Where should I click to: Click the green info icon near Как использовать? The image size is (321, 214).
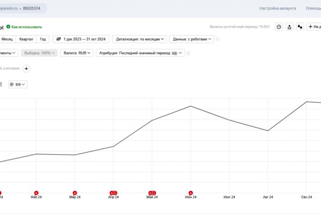coord(8,27)
